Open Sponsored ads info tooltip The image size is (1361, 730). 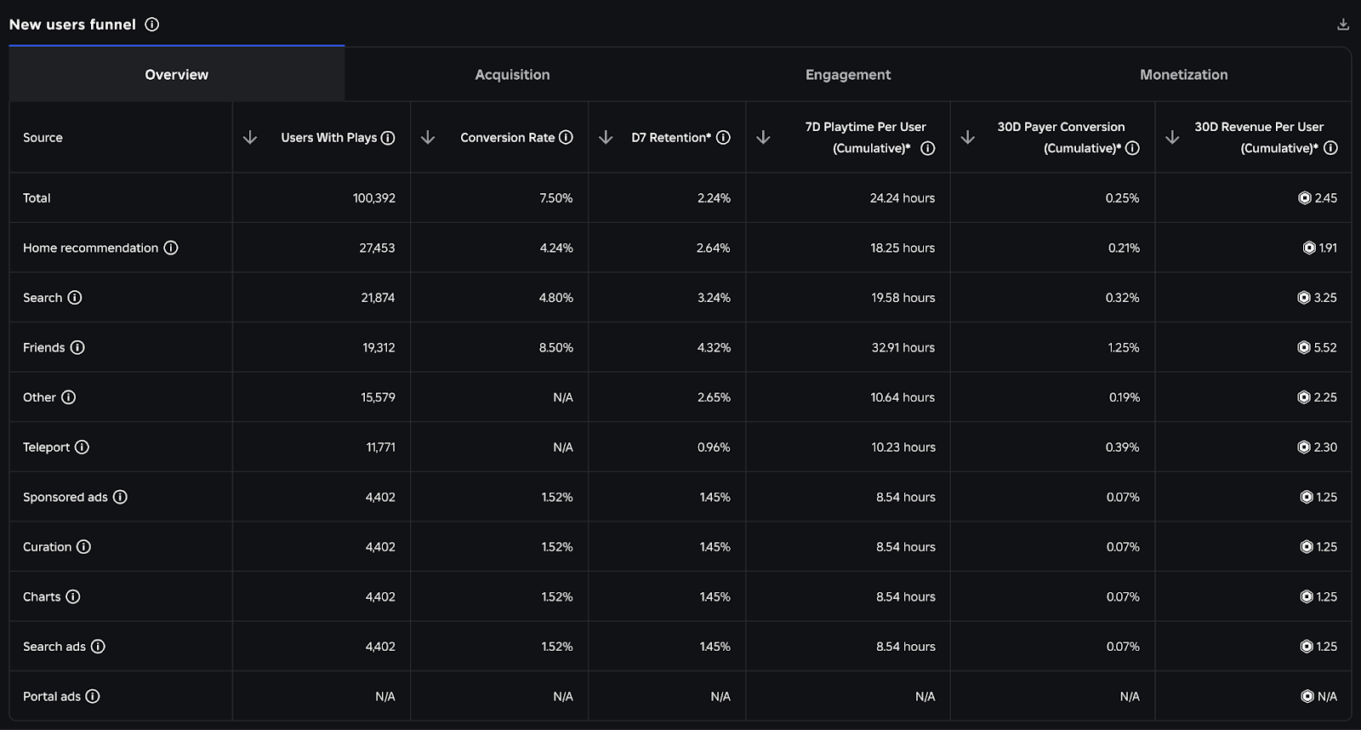(120, 498)
